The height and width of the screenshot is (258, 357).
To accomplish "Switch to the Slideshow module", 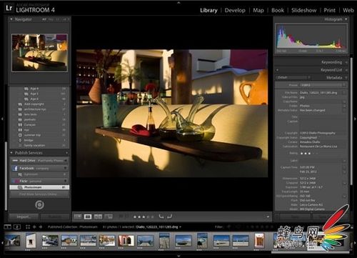I will (304, 10).
